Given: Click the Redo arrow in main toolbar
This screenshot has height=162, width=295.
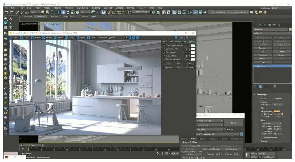Looking at the screenshot, I should coord(11,12).
